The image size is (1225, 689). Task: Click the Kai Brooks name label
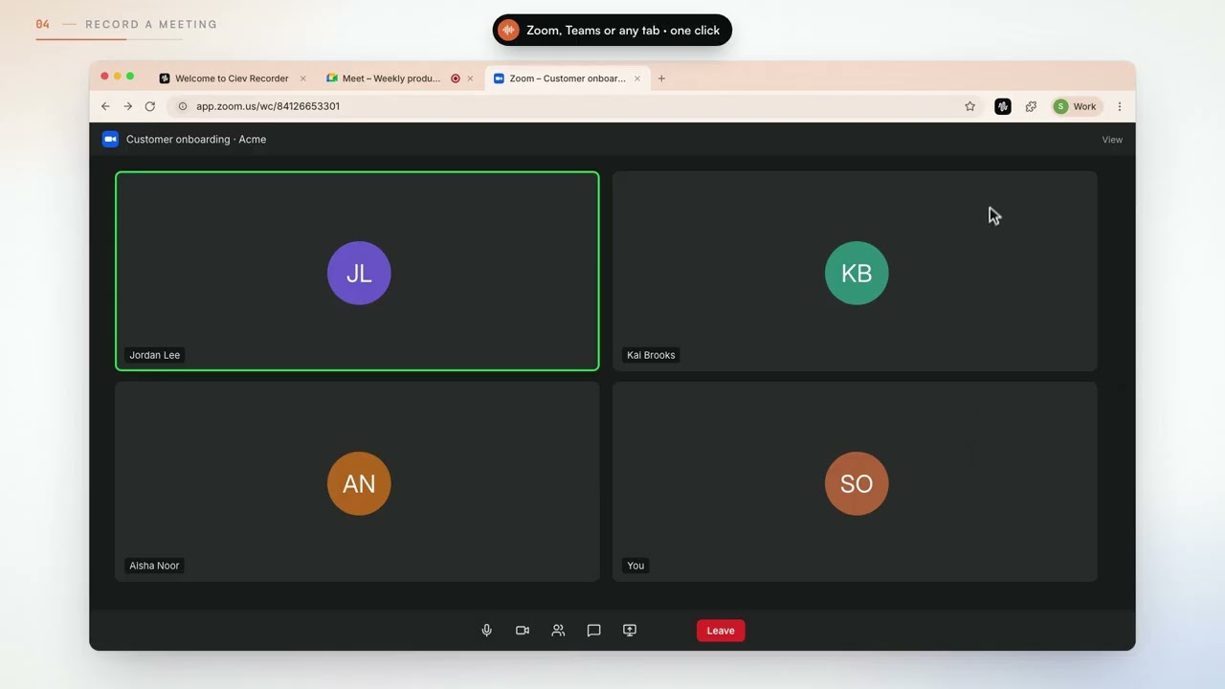click(651, 355)
